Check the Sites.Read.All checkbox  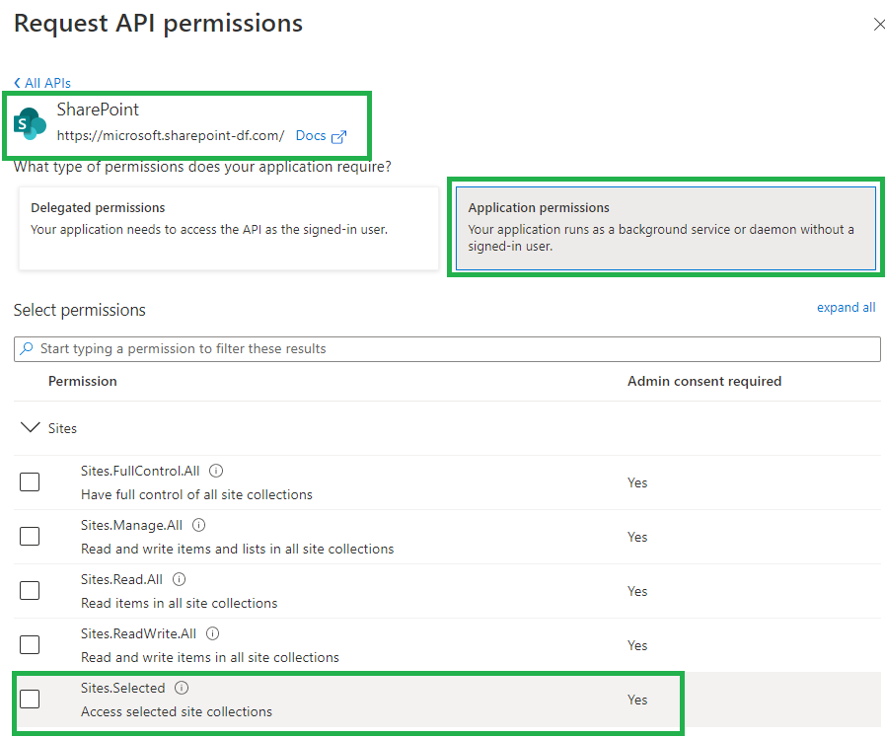(x=30, y=590)
